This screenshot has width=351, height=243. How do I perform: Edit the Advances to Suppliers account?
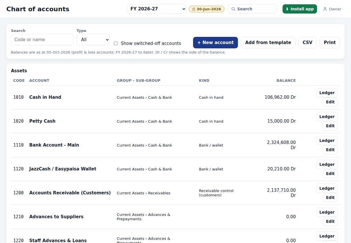(330, 221)
